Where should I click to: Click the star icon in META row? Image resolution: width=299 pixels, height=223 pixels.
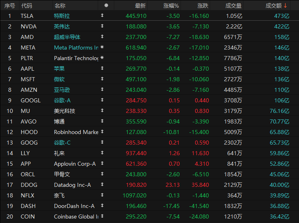(102, 47)
